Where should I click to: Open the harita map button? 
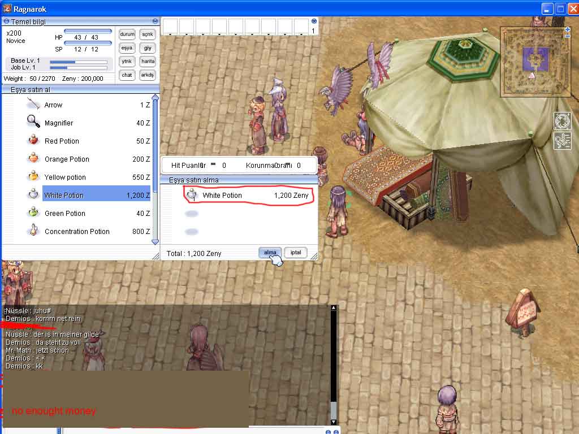click(148, 62)
